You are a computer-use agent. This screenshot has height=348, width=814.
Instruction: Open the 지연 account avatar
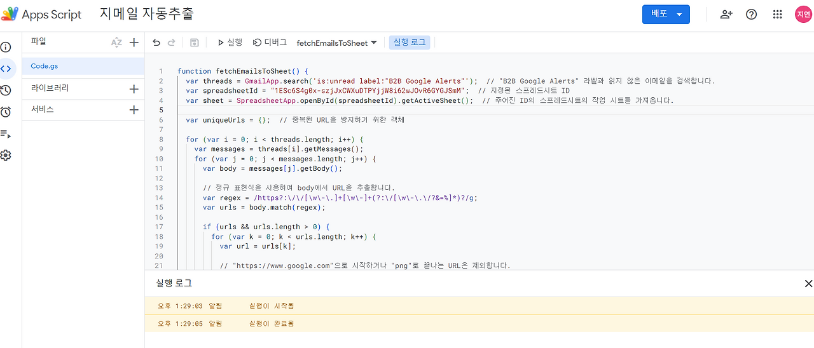[803, 14]
